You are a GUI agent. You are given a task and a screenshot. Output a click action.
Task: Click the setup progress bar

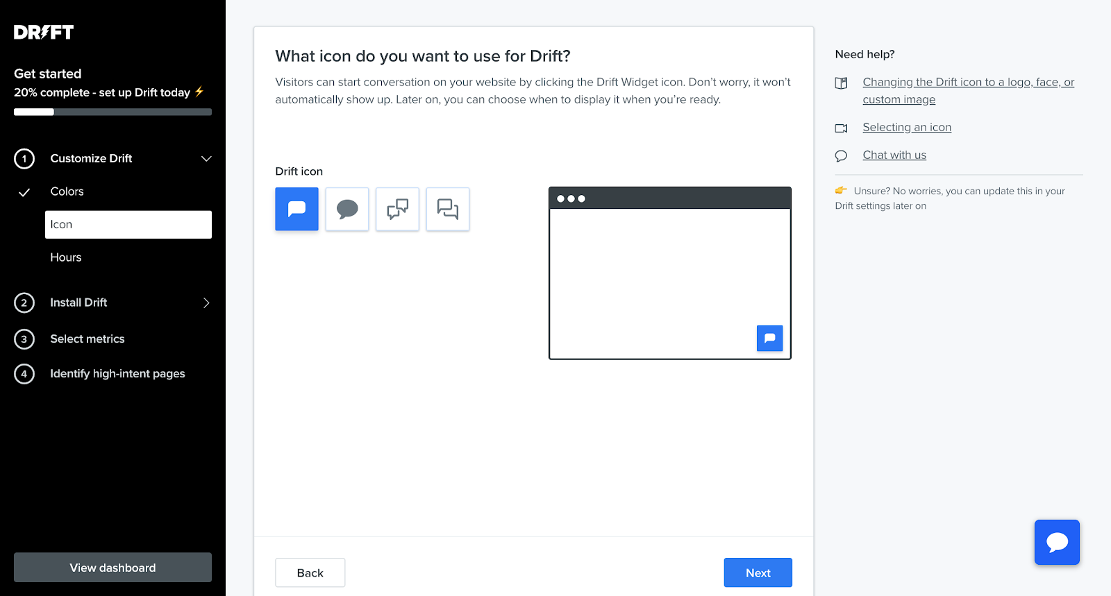[112, 112]
